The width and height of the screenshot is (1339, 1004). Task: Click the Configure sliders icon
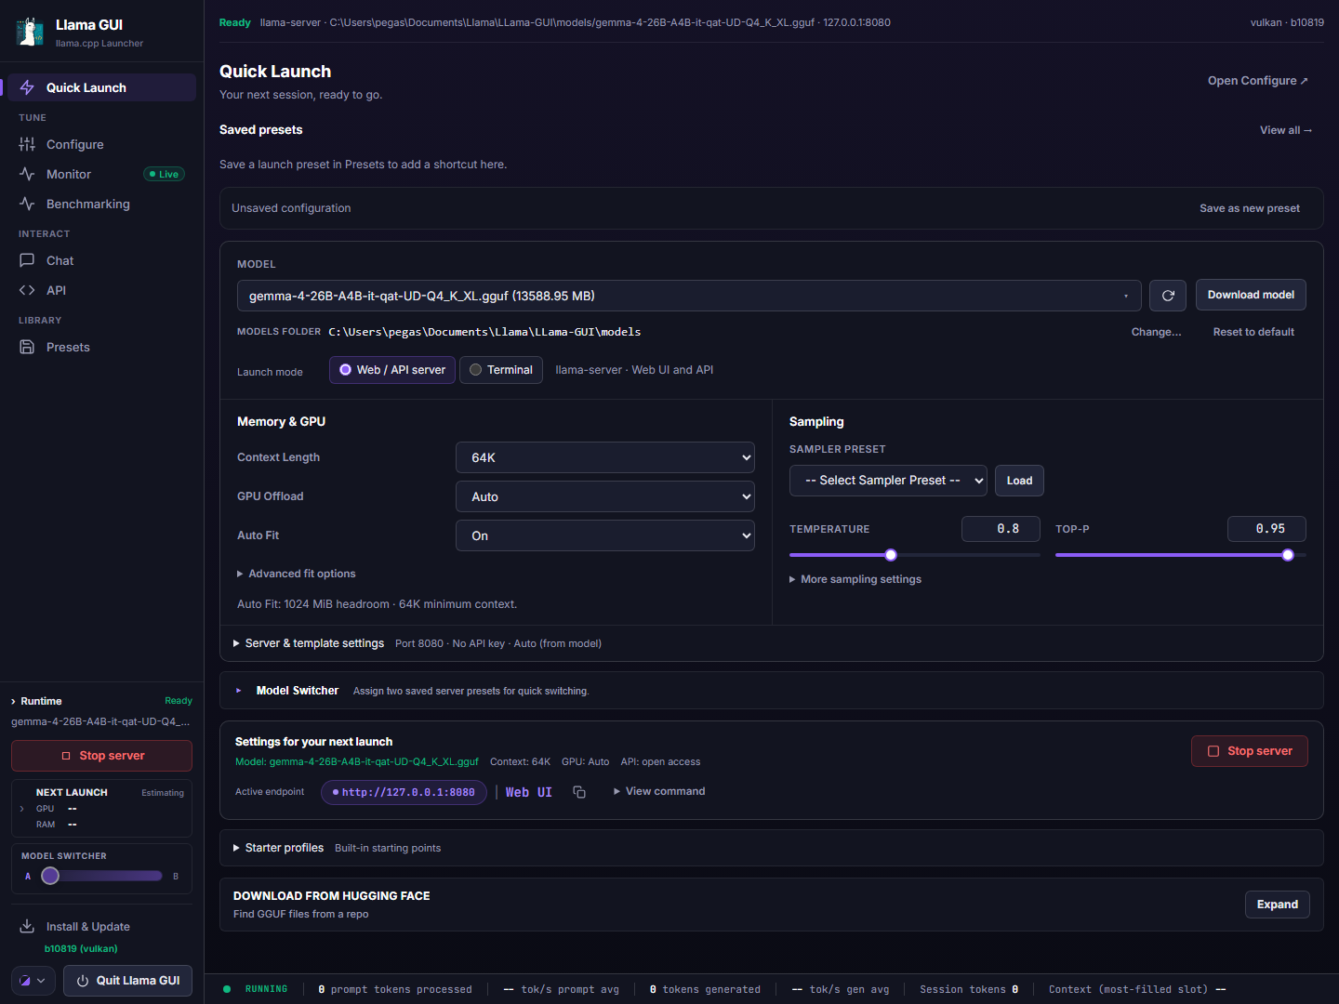click(27, 144)
